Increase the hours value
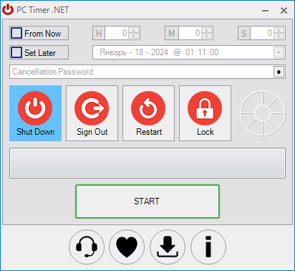 (x=133, y=30)
